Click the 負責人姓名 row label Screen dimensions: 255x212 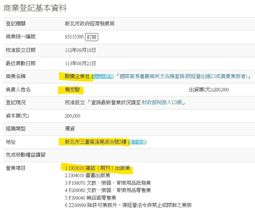(x=18, y=89)
